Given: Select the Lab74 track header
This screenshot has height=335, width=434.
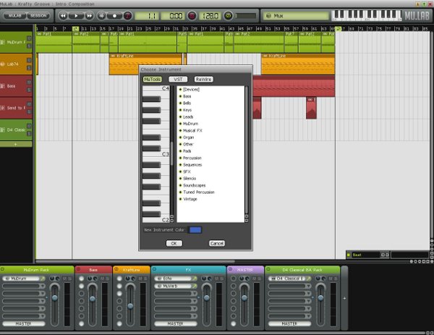Looking at the screenshot, I should (x=16, y=64).
